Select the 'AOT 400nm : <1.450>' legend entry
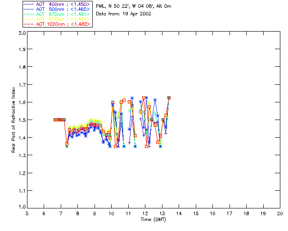288x231 pixels. (x=57, y=4)
